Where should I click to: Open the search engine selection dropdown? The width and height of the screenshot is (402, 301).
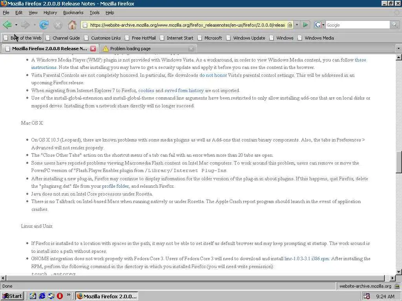click(x=323, y=25)
